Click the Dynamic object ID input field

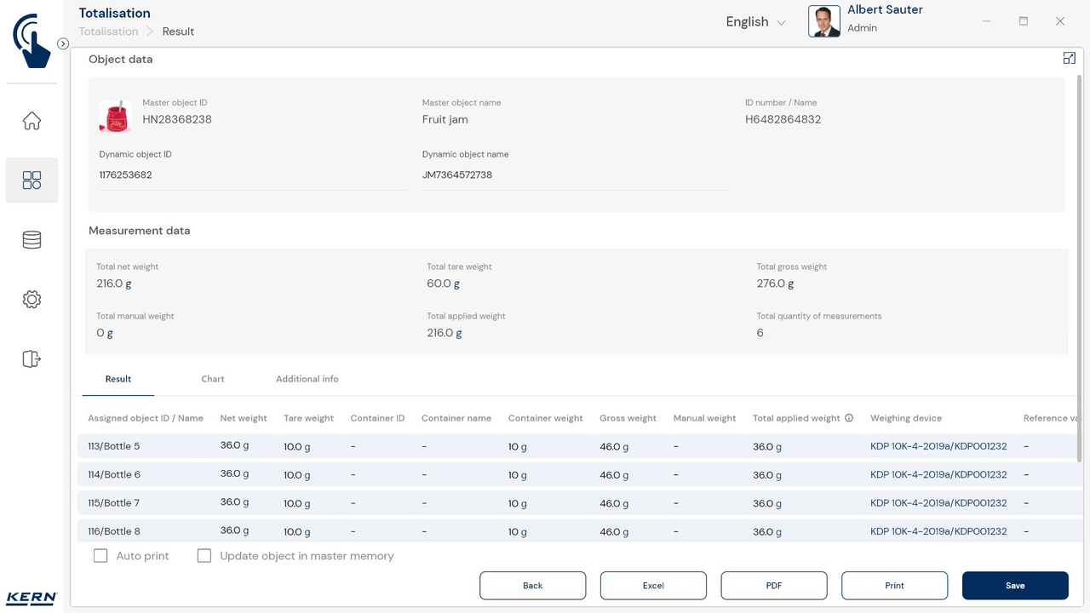(x=253, y=175)
